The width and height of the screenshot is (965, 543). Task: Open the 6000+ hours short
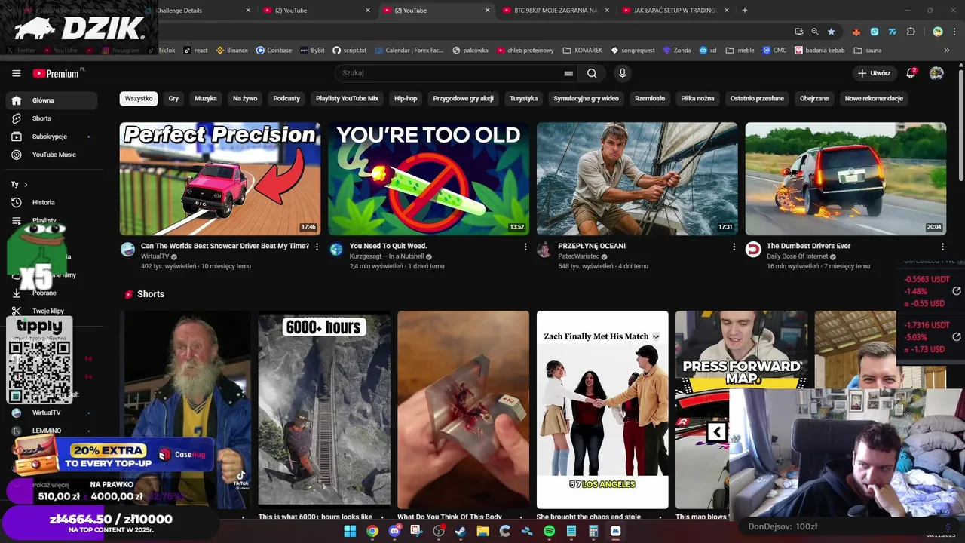click(x=324, y=408)
